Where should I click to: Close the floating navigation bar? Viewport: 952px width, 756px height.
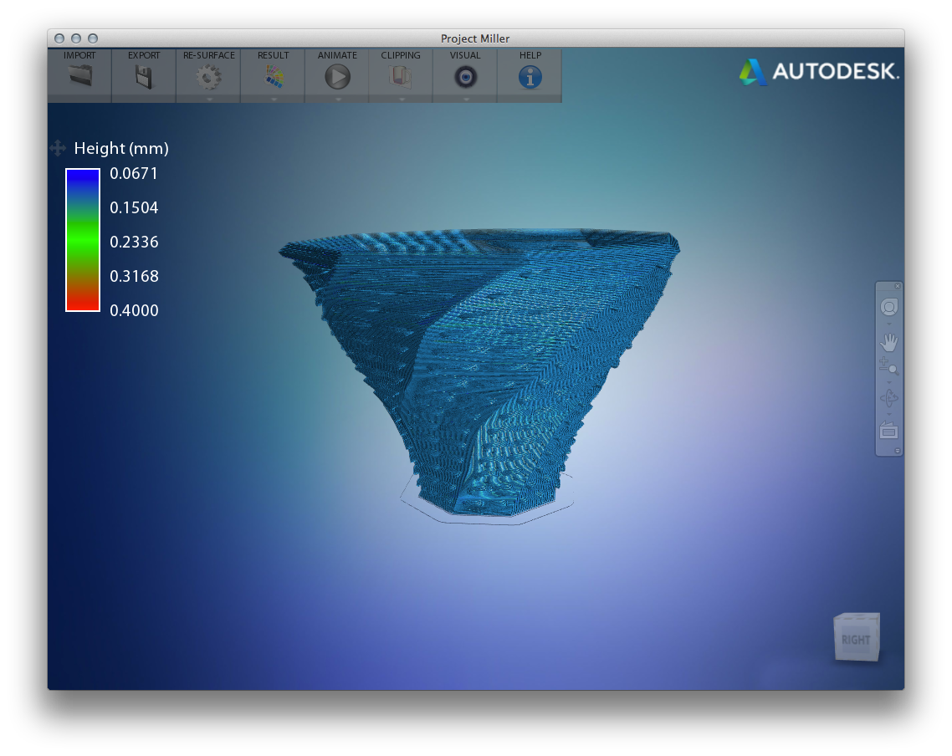tap(898, 286)
